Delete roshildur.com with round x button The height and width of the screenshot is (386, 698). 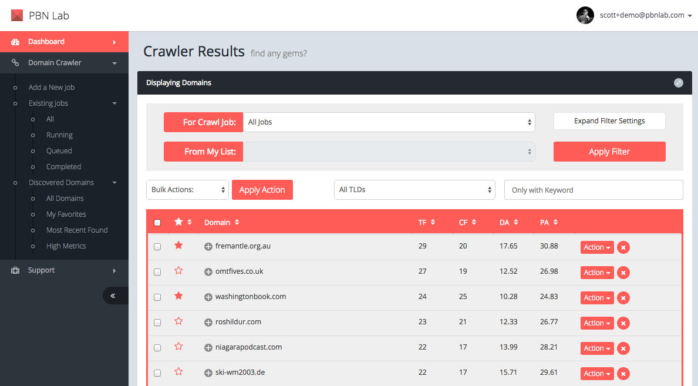pos(623,323)
